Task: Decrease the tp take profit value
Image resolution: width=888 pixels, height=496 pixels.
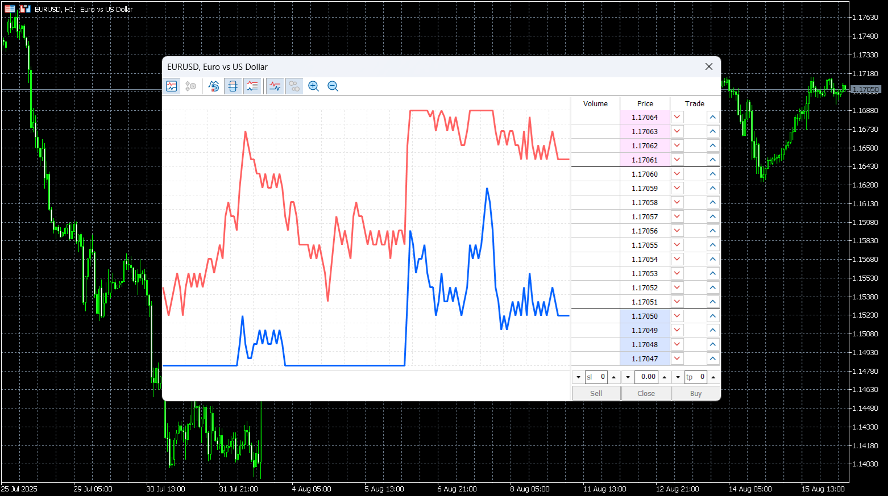Action: (x=678, y=377)
